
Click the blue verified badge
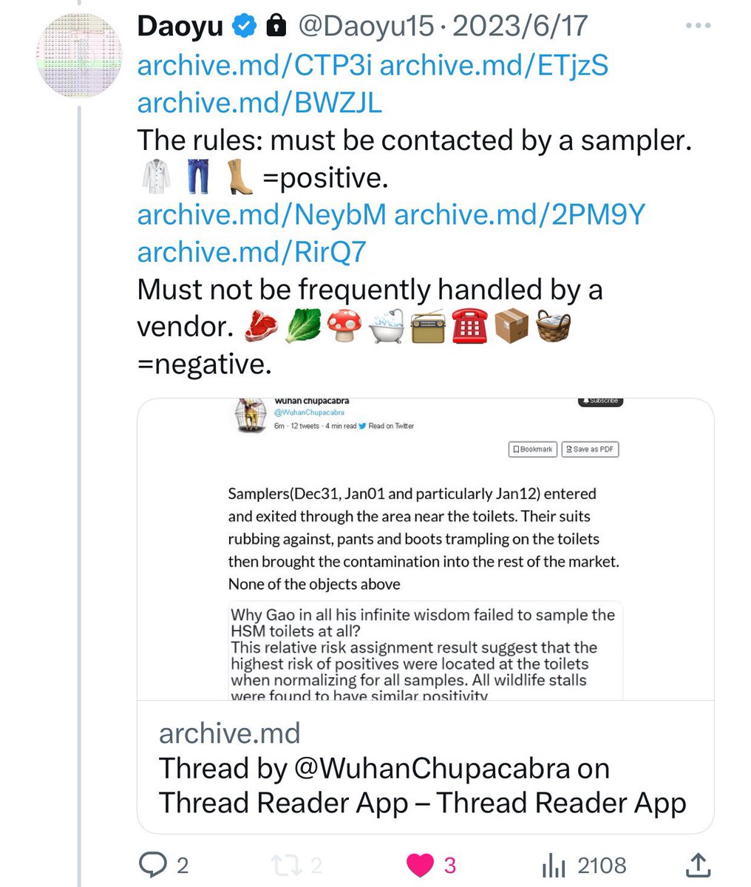[x=245, y=27]
